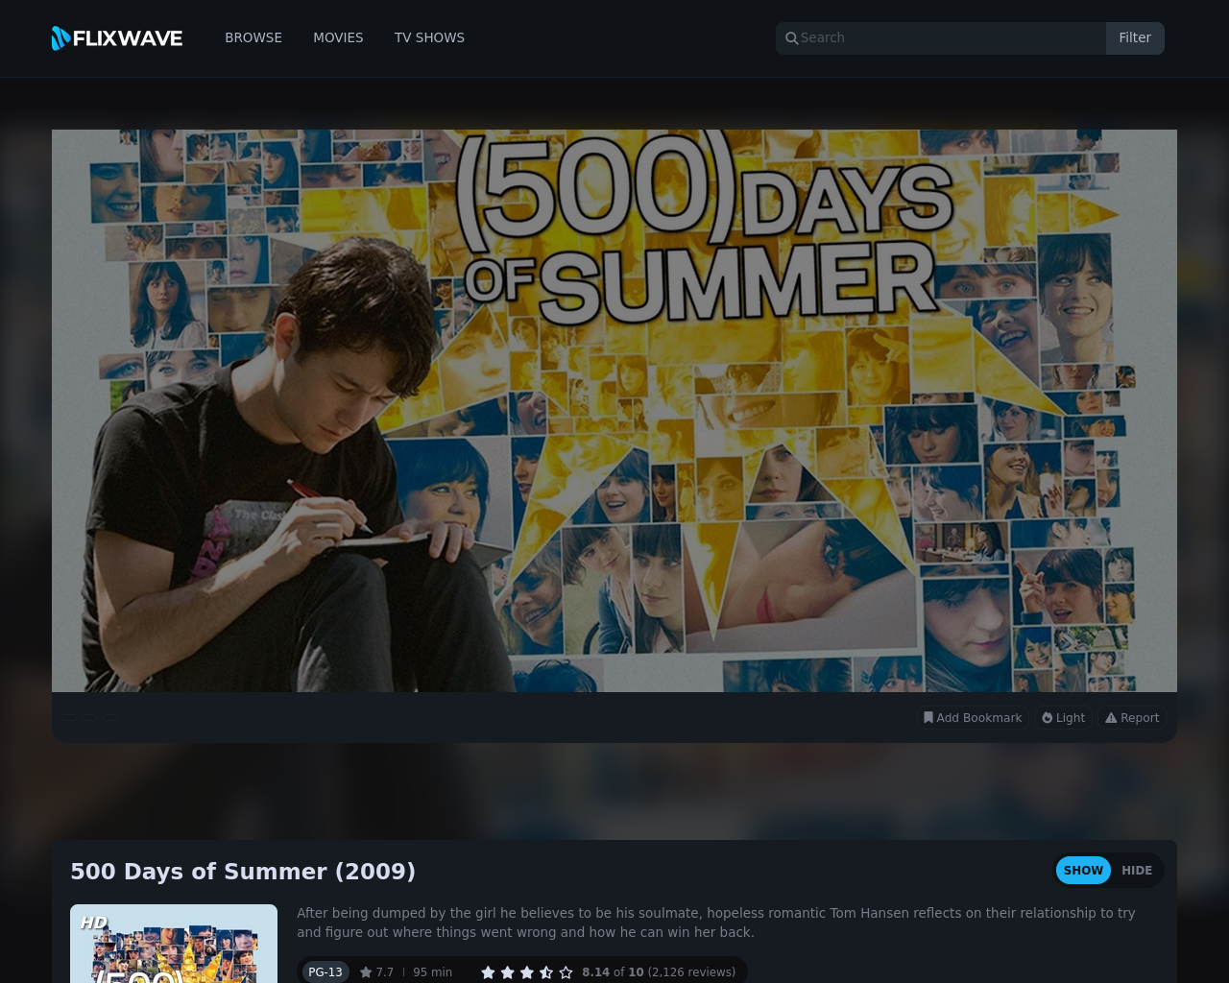Image resolution: width=1229 pixels, height=983 pixels.
Task: Click the movie synopsis paragraph
Action: click(x=716, y=923)
